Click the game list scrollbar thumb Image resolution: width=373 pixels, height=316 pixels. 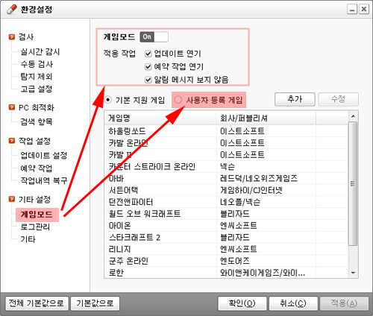point(353,183)
